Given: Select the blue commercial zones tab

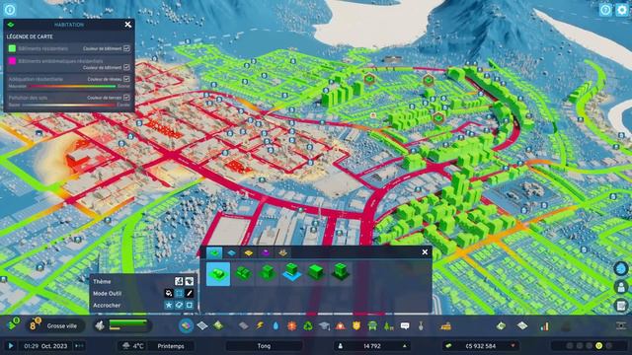Looking at the screenshot, I should point(232,252).
